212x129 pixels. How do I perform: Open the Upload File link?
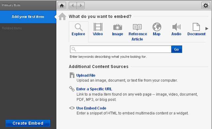pyautogui.click(x=86, y=75)
